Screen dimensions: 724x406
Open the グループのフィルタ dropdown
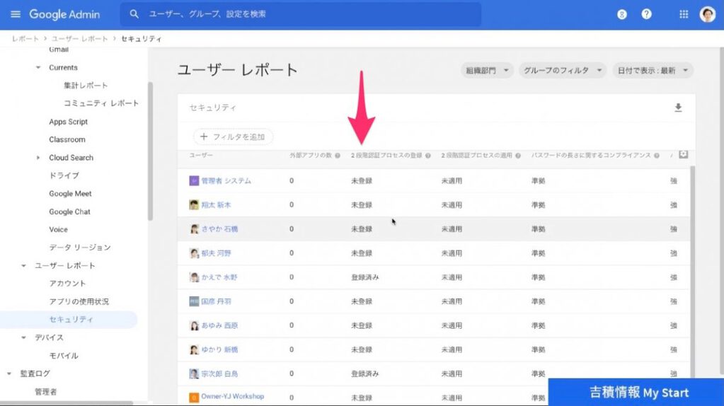(x=563, y=71)
